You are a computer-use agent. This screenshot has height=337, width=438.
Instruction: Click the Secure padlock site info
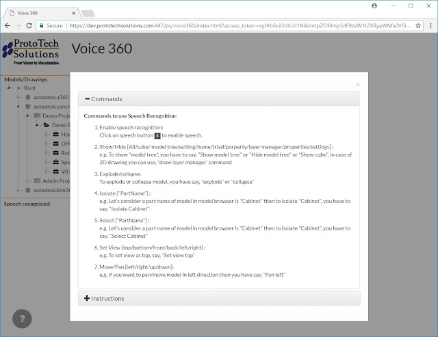51,26
